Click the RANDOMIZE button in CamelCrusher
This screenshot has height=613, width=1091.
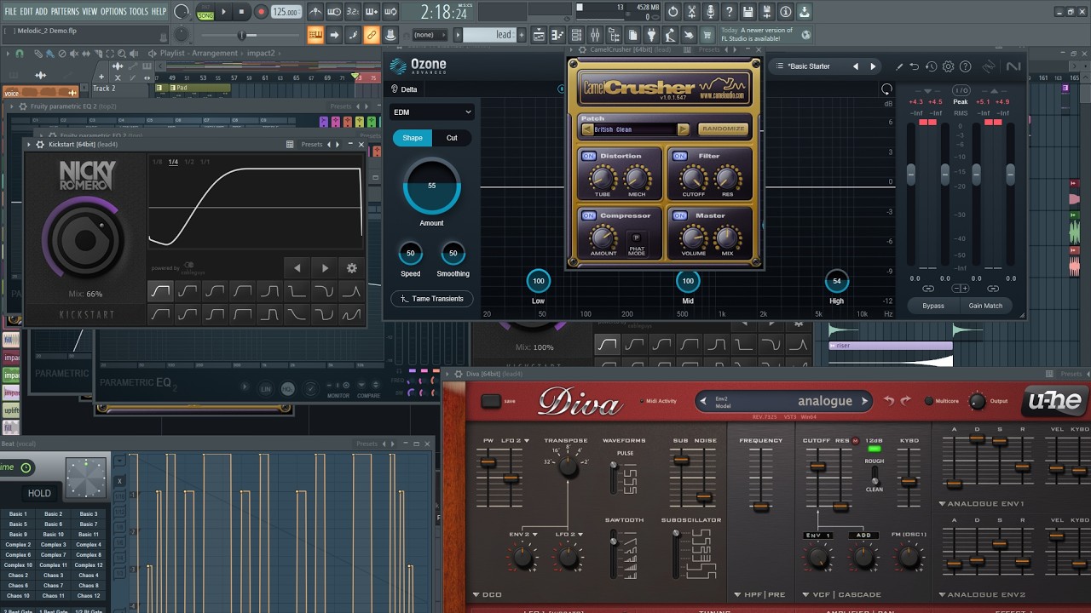tap(723, 129)
